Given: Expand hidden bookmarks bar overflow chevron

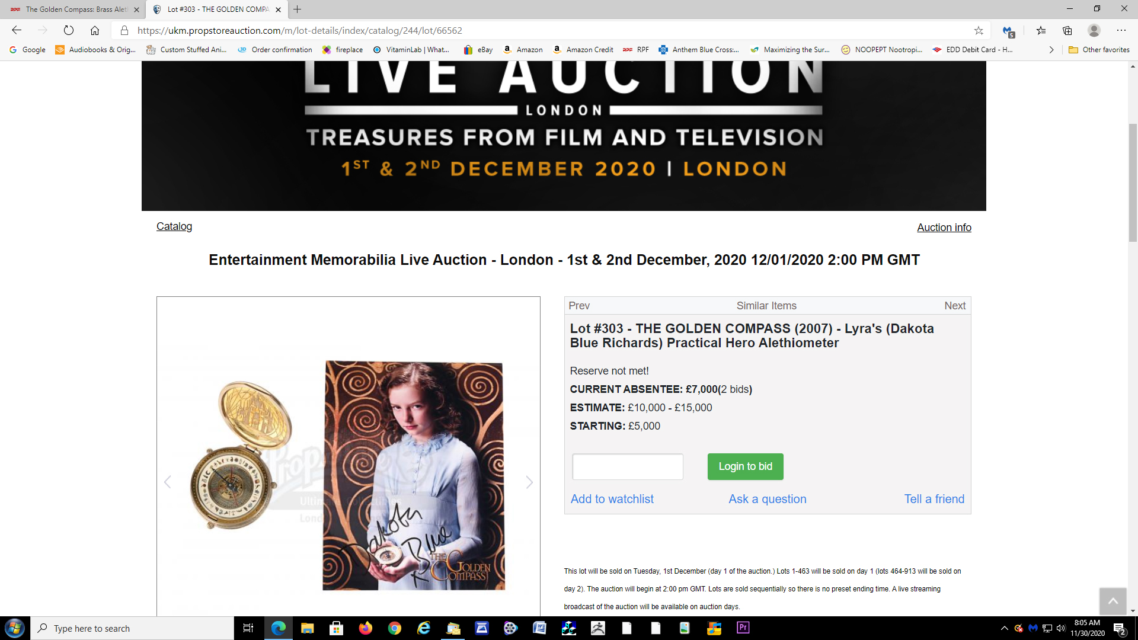Looking at the screenshot, I should (1051, 50).
